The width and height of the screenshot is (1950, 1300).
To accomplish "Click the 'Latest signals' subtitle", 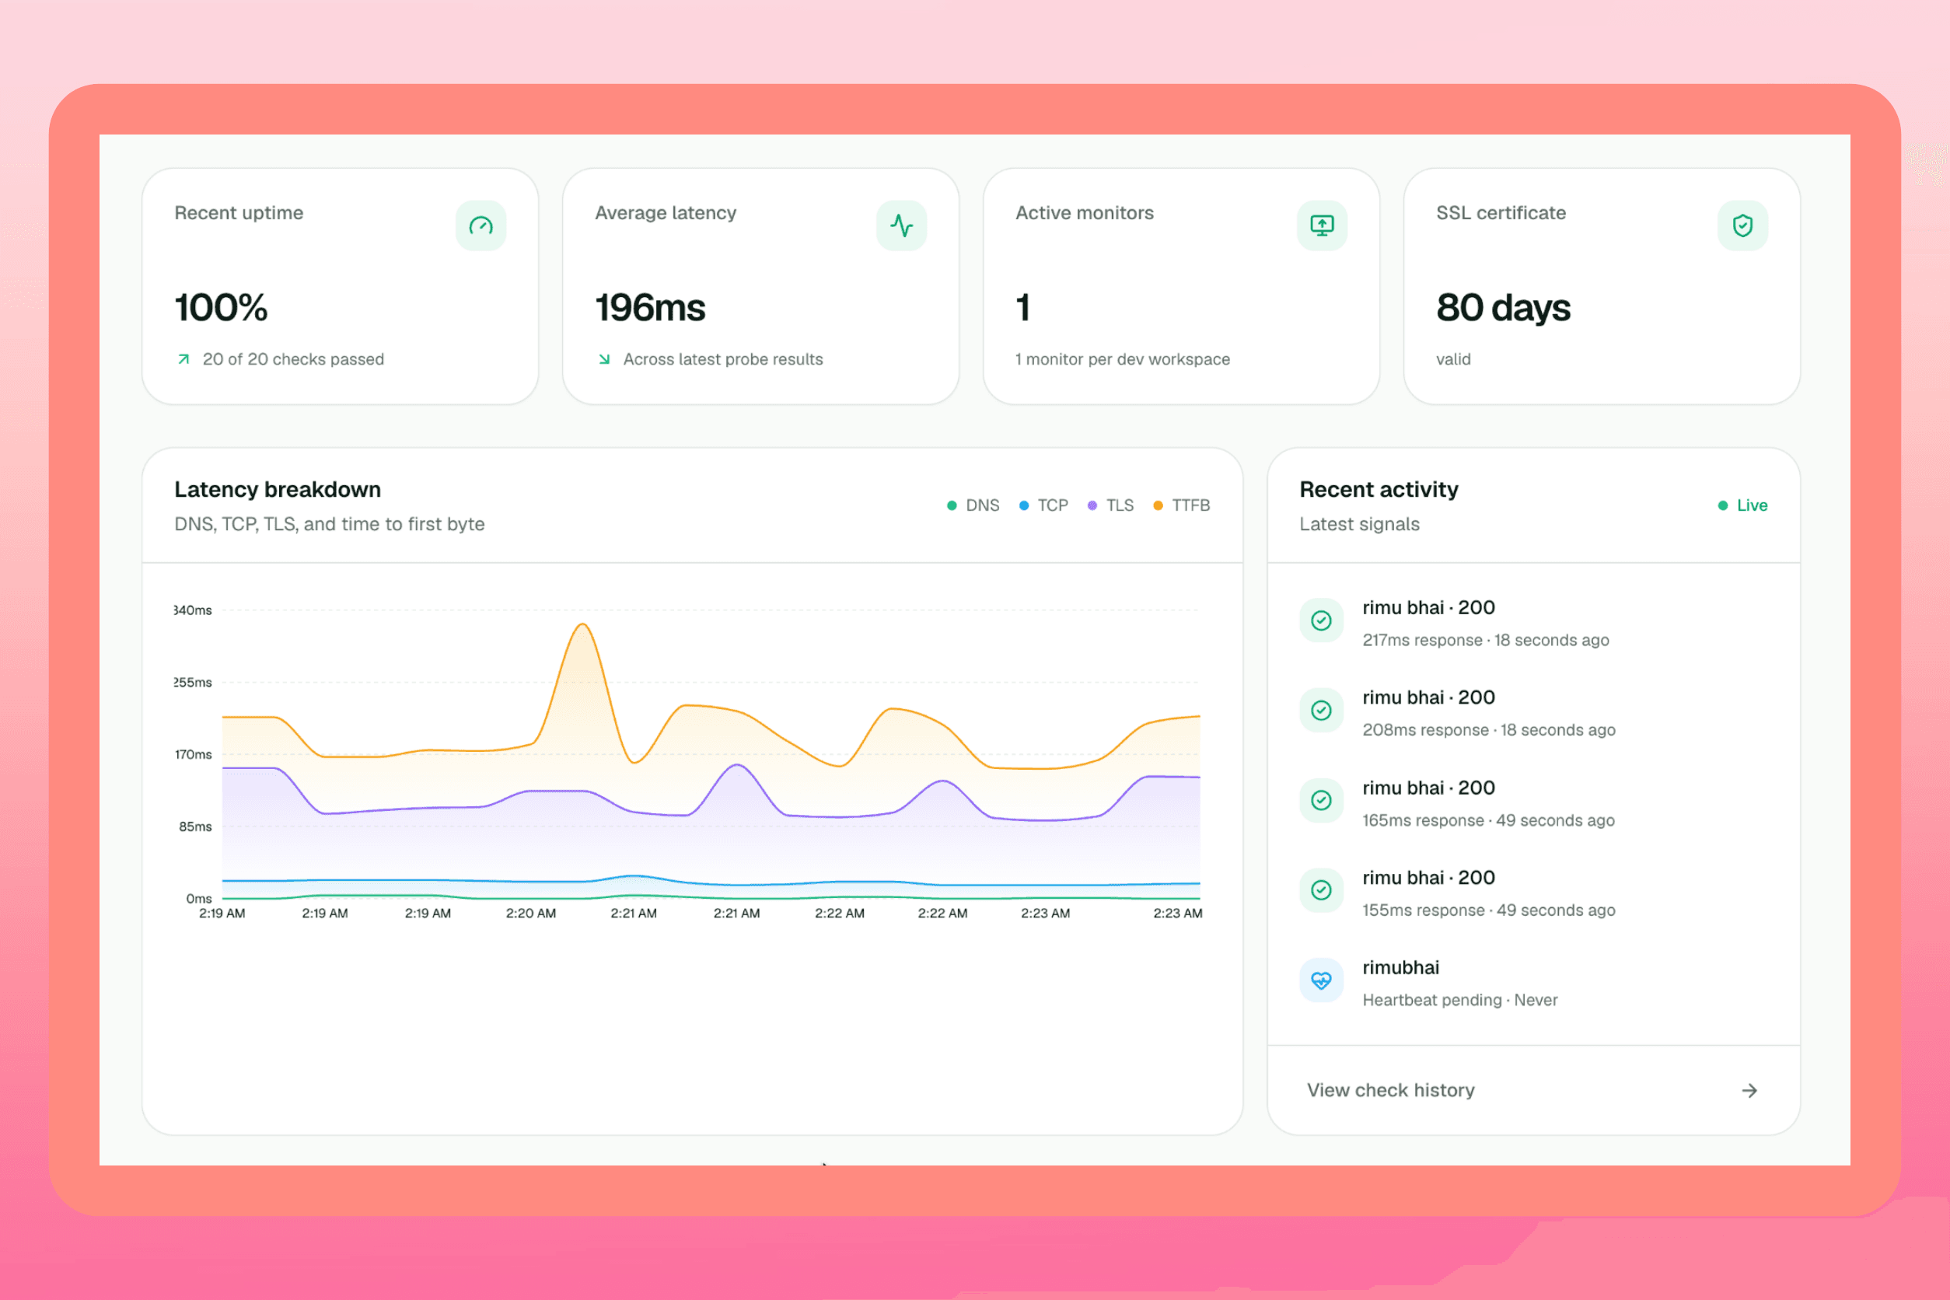I will (1360, 524).
